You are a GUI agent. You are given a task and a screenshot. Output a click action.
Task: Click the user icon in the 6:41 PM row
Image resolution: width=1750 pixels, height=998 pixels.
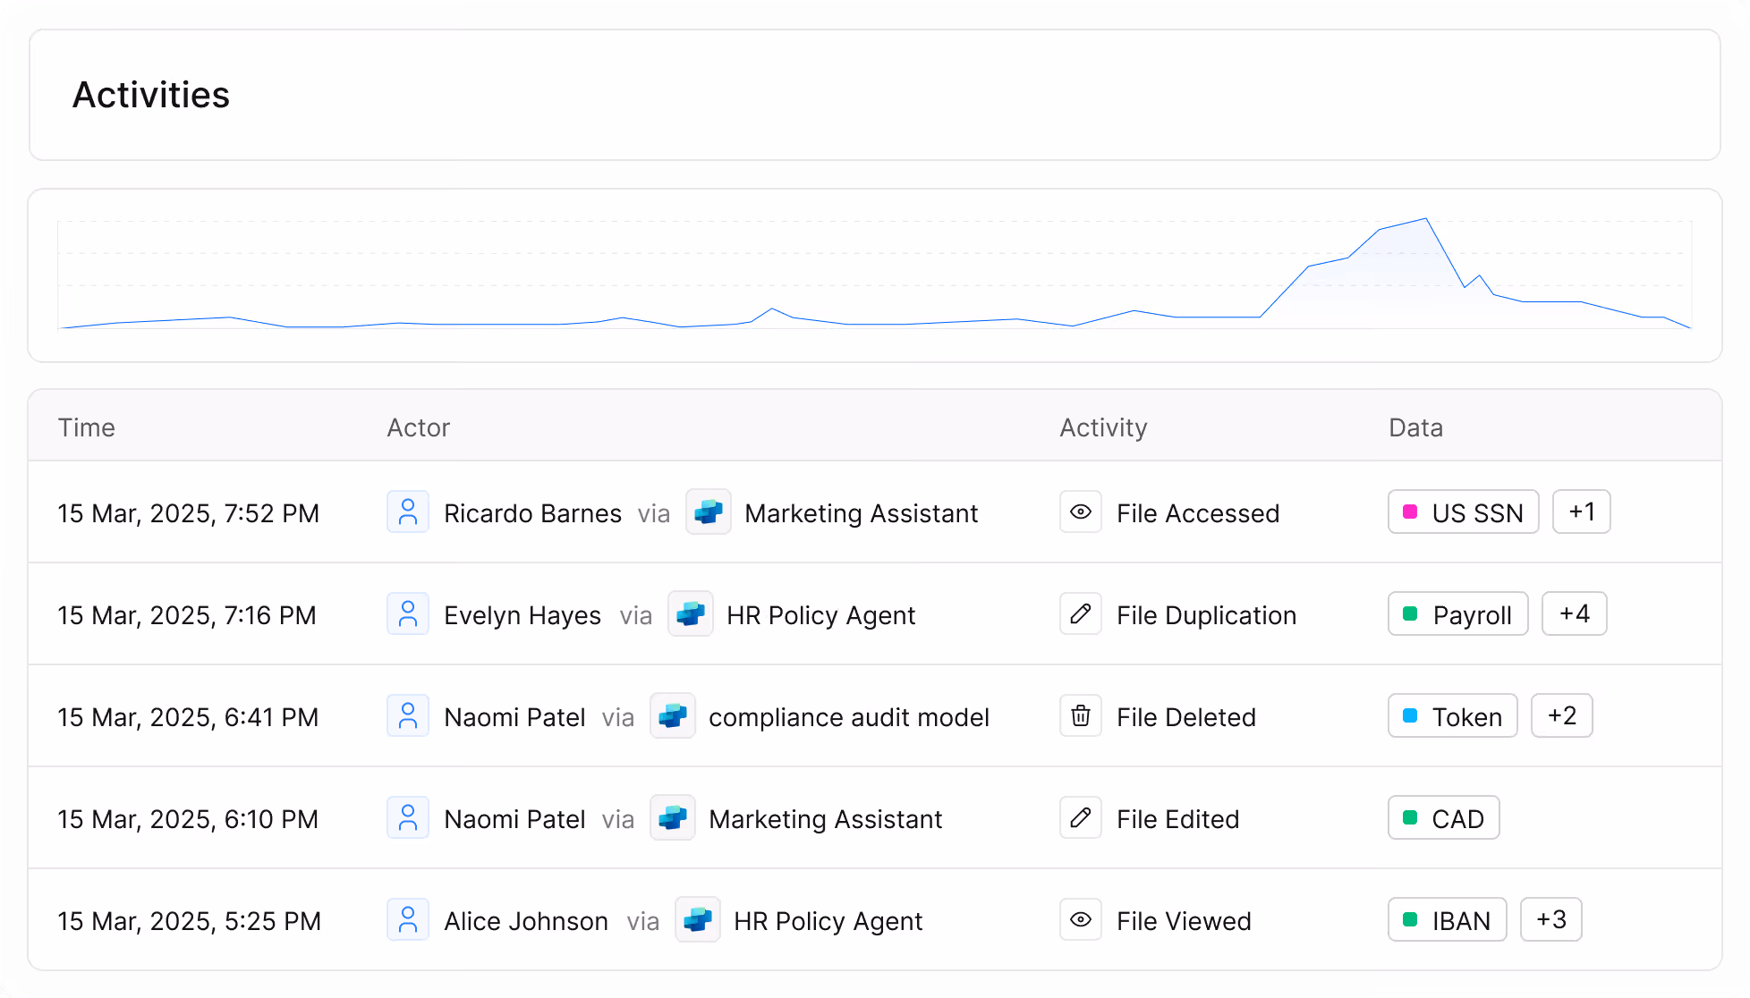click(x=408, y=716)
